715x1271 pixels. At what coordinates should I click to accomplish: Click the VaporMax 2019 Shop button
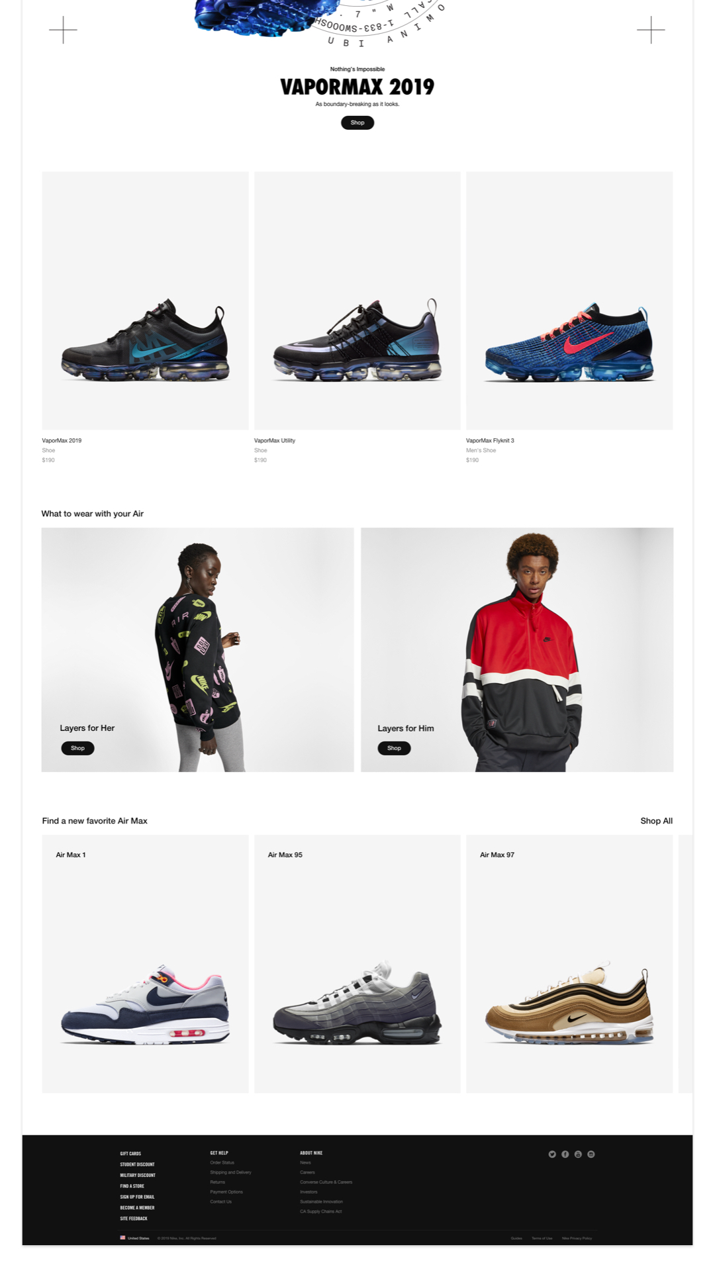tap(358, 122)
